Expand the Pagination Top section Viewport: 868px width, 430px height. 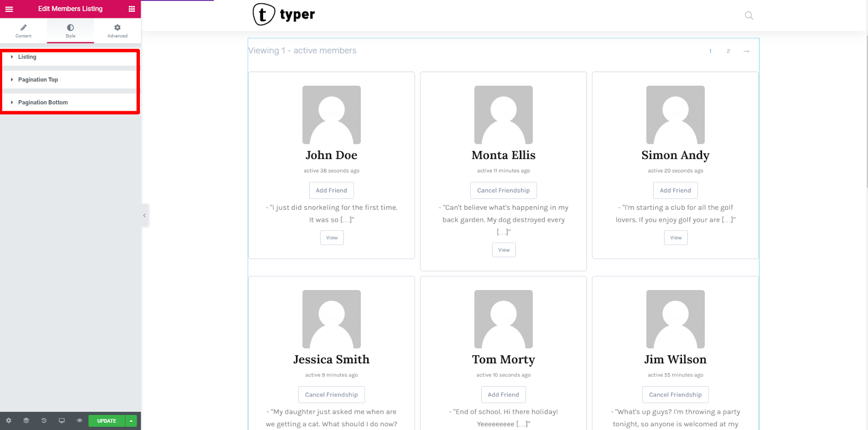pyautogui.click(x=70, y=80)
